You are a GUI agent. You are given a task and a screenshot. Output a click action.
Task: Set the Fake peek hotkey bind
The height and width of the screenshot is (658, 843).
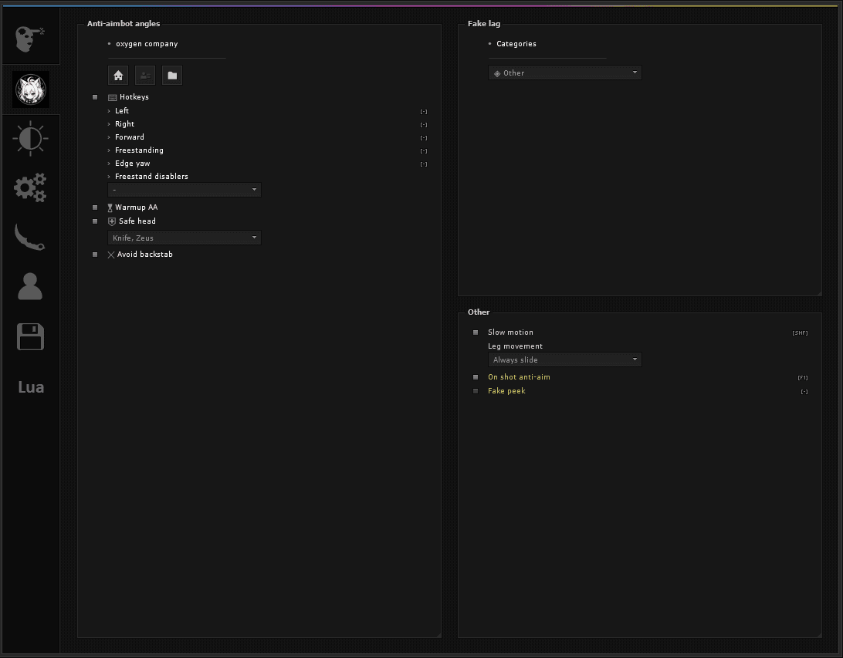click(804, 392)
